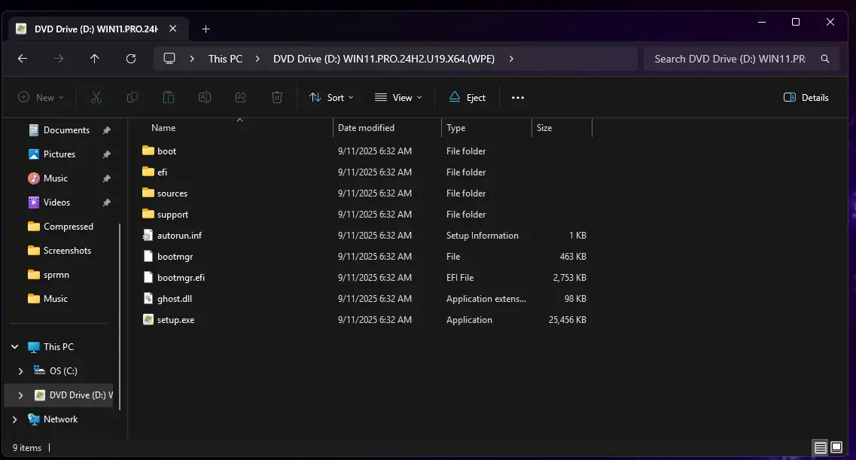
Task: Click the DVD Drive (D:) breadcrumb segment
Action: [384, 59]
